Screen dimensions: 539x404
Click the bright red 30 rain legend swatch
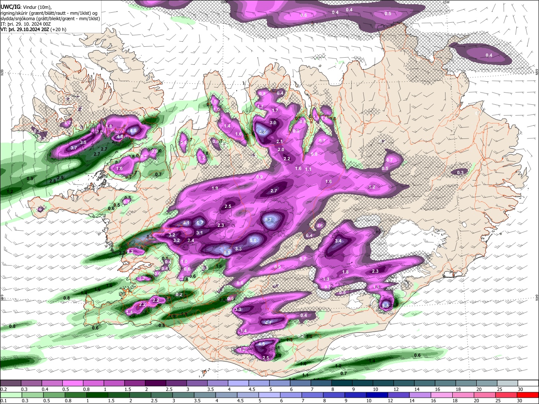(527, 395)
